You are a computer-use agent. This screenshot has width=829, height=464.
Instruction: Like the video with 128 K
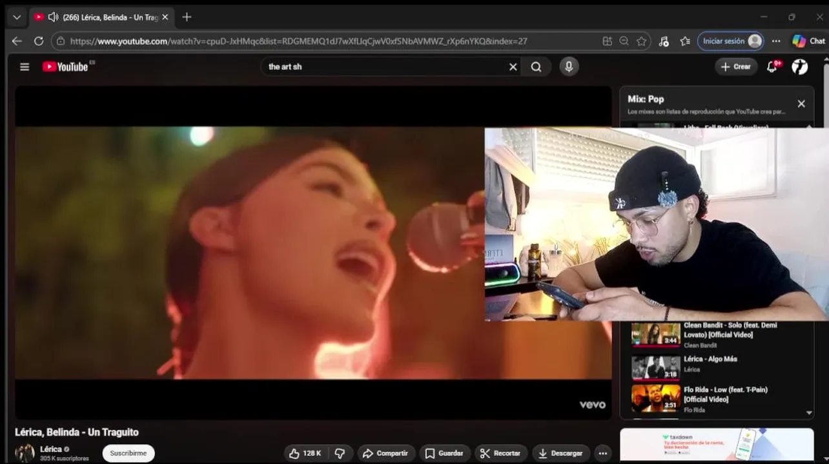click(305, 453)
